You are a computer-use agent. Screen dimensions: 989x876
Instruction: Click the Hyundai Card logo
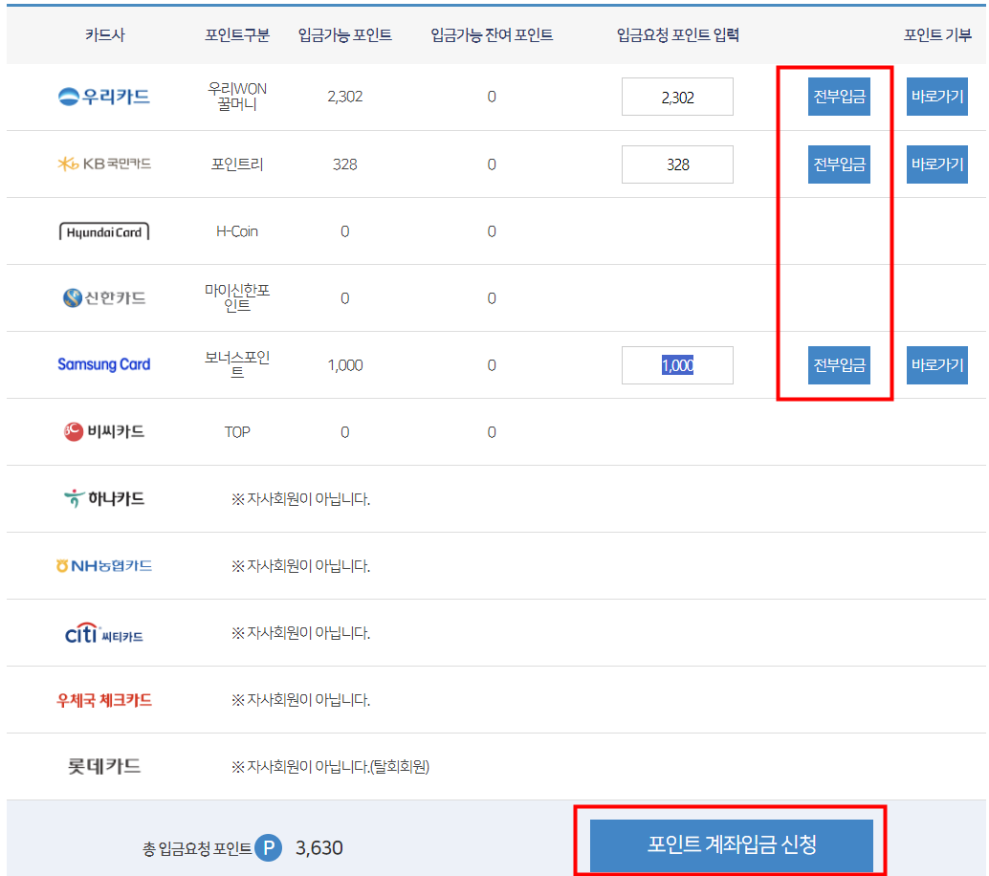click(103, 230)
